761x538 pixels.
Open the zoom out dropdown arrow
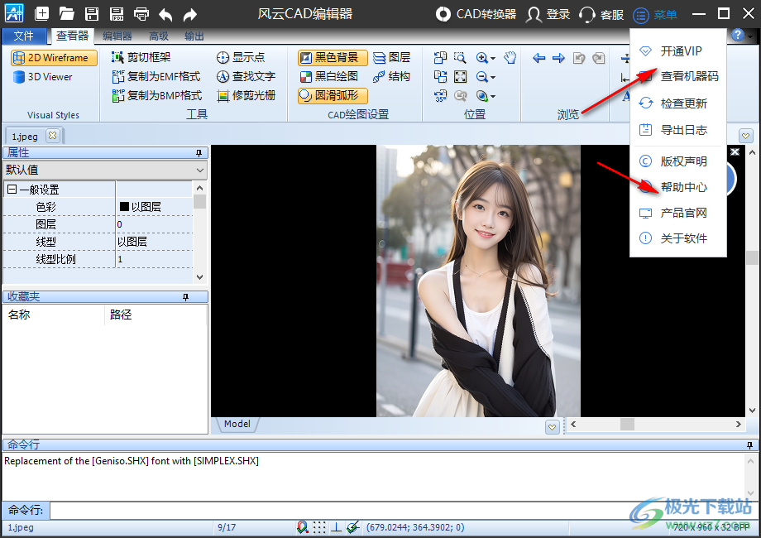(x=493, y=77)
